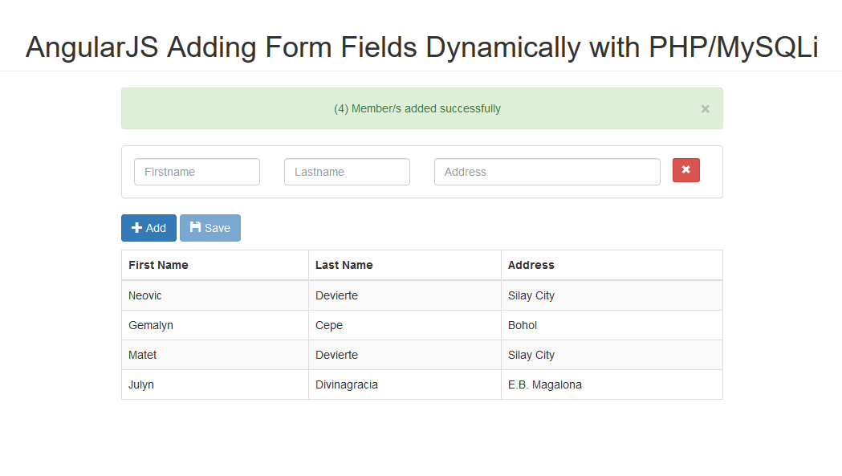Click the AngularJS page title heading

pyautogui.click(x=421, y=48)
